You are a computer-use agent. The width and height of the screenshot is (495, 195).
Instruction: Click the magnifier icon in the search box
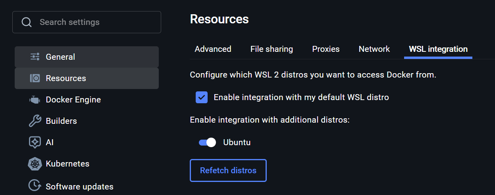pyautogui.click(x=27, y=22)
